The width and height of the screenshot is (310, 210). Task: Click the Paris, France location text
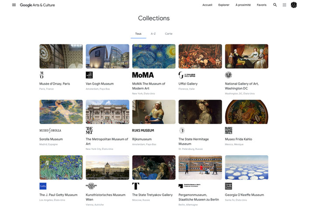[46, 89]
